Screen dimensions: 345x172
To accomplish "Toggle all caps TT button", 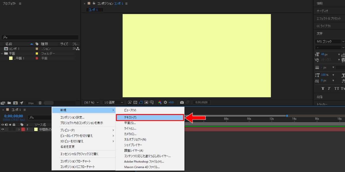I will (x=337, y=89).
